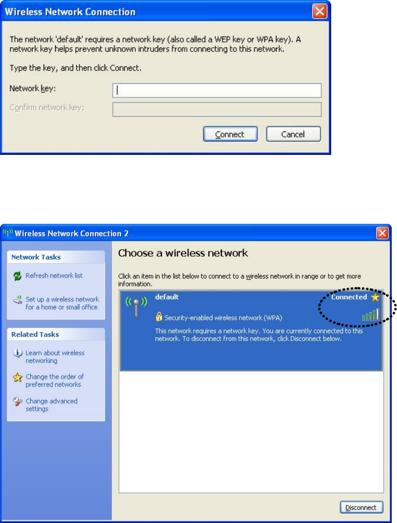This screenshot has height=523, width=397.
Task: Cancel the network key dialog
Action: click(x=294, y=134)
